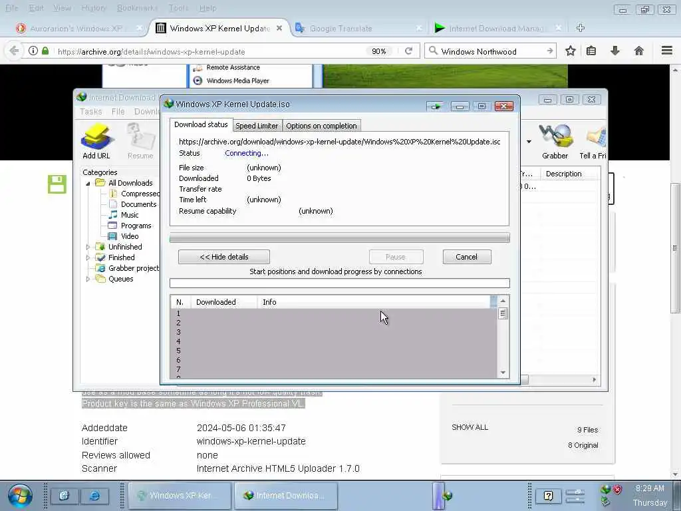The width and height of the screenshot is (681, 511).
Task: Click the address bar URL field
Action: (x=211, y=51)
